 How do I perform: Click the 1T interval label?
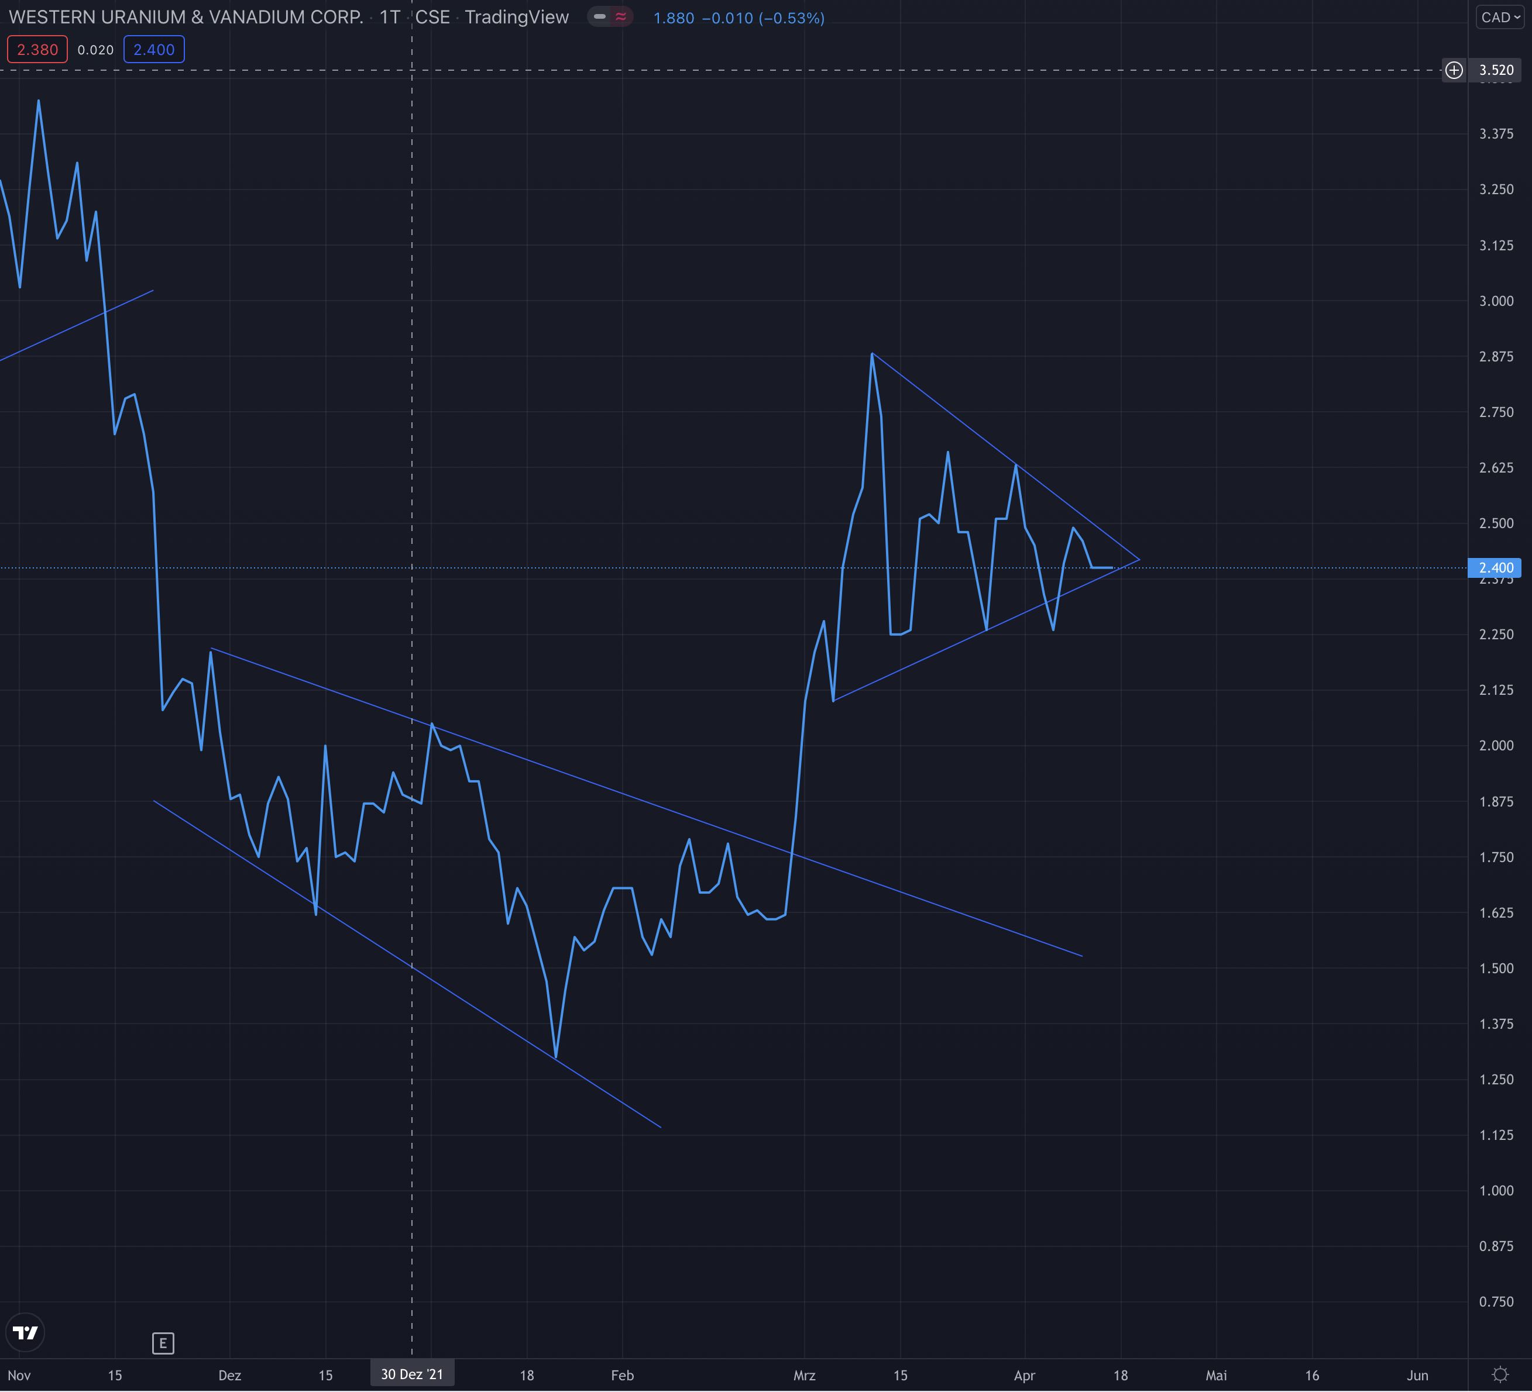pyautogui.click(x=390, y=17)
